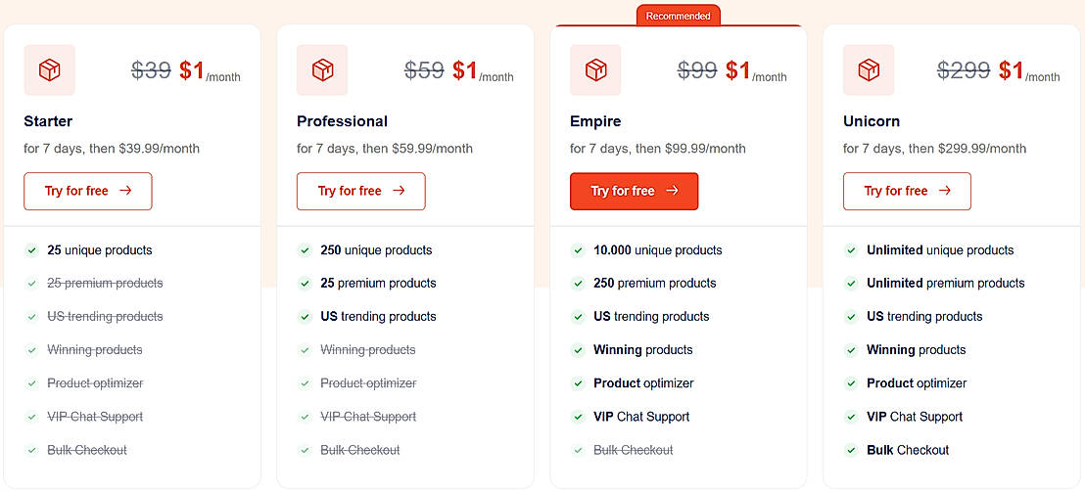Click the Unicorn plan box icon

click(x=869, y=70)
